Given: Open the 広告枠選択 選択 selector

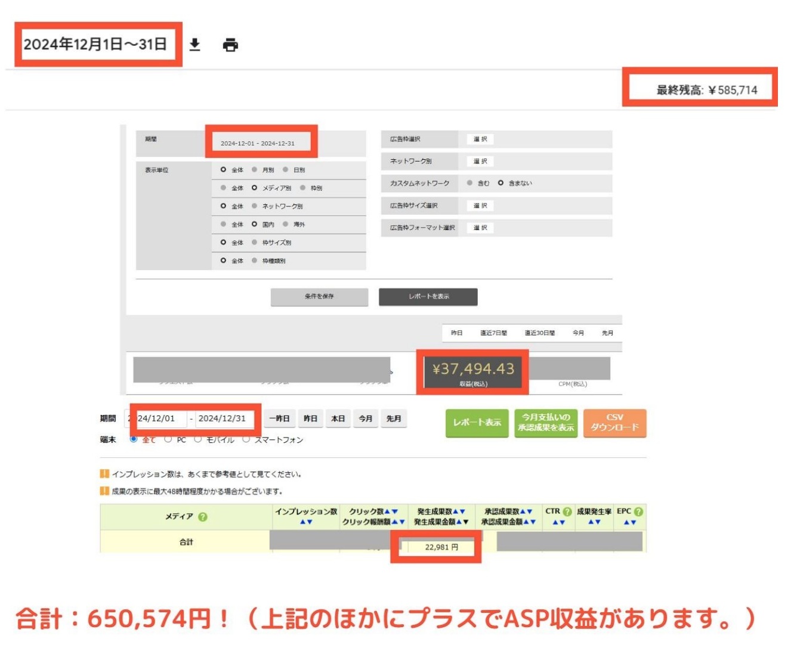Looking at the screenshot, I should tap(480, 139).
